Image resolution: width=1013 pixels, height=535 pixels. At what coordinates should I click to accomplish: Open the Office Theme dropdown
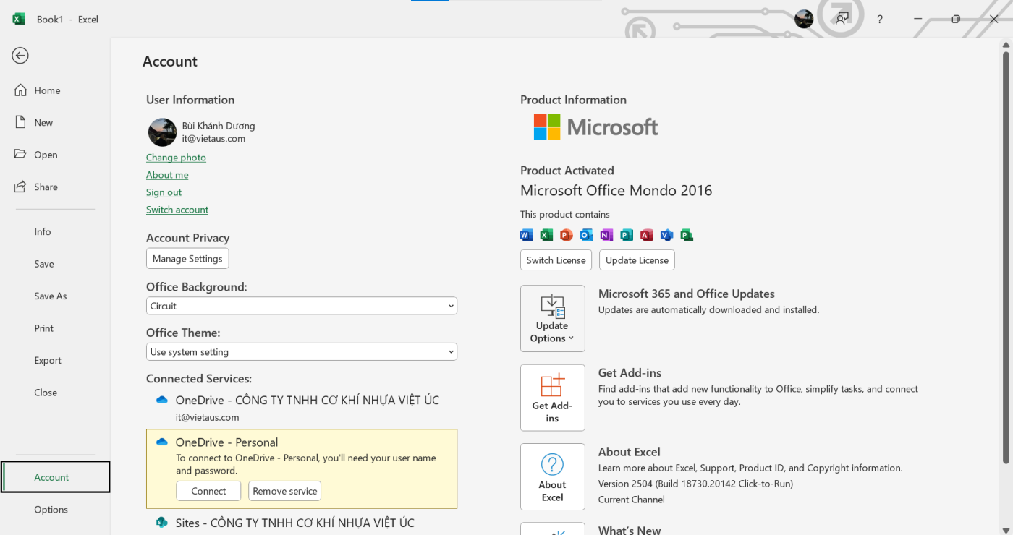coord(302,352)
